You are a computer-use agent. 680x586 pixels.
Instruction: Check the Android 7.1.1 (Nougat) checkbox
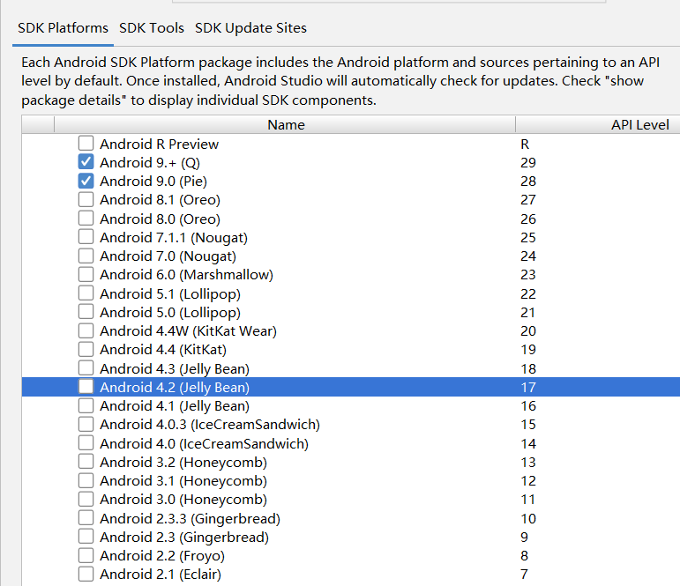86,237
